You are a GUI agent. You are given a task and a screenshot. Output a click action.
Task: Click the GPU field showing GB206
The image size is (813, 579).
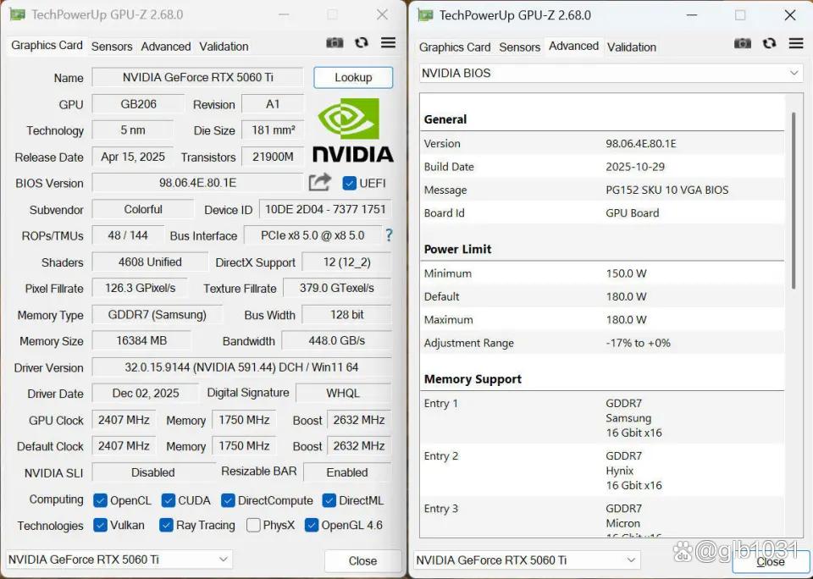[x=138, y=103]
